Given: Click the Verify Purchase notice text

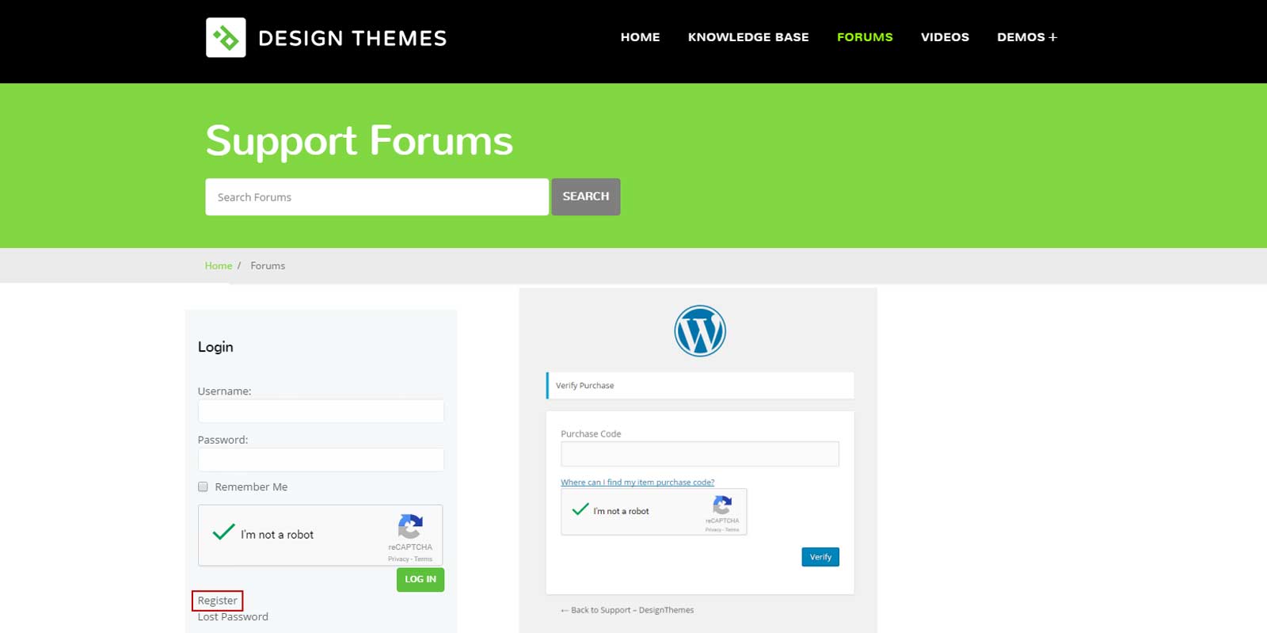Looking at the screenshot, I should tap(584, 386).
